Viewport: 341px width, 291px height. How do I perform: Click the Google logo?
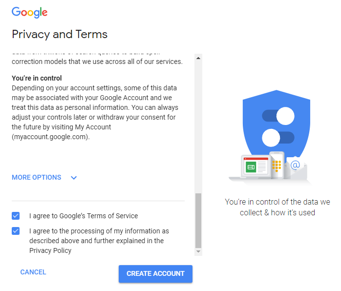(x=29, y=12)
